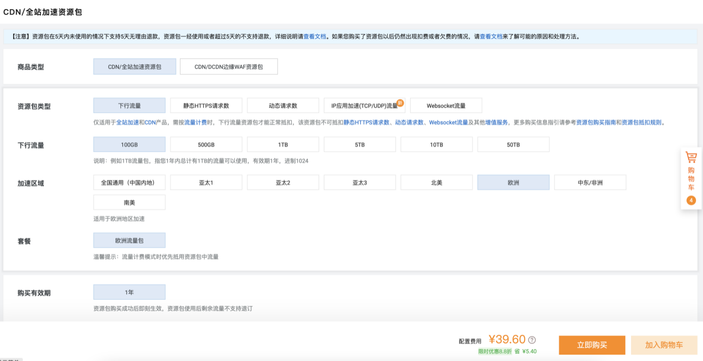Select 1年 validity period
703x361 pixels.
[129, 292]
